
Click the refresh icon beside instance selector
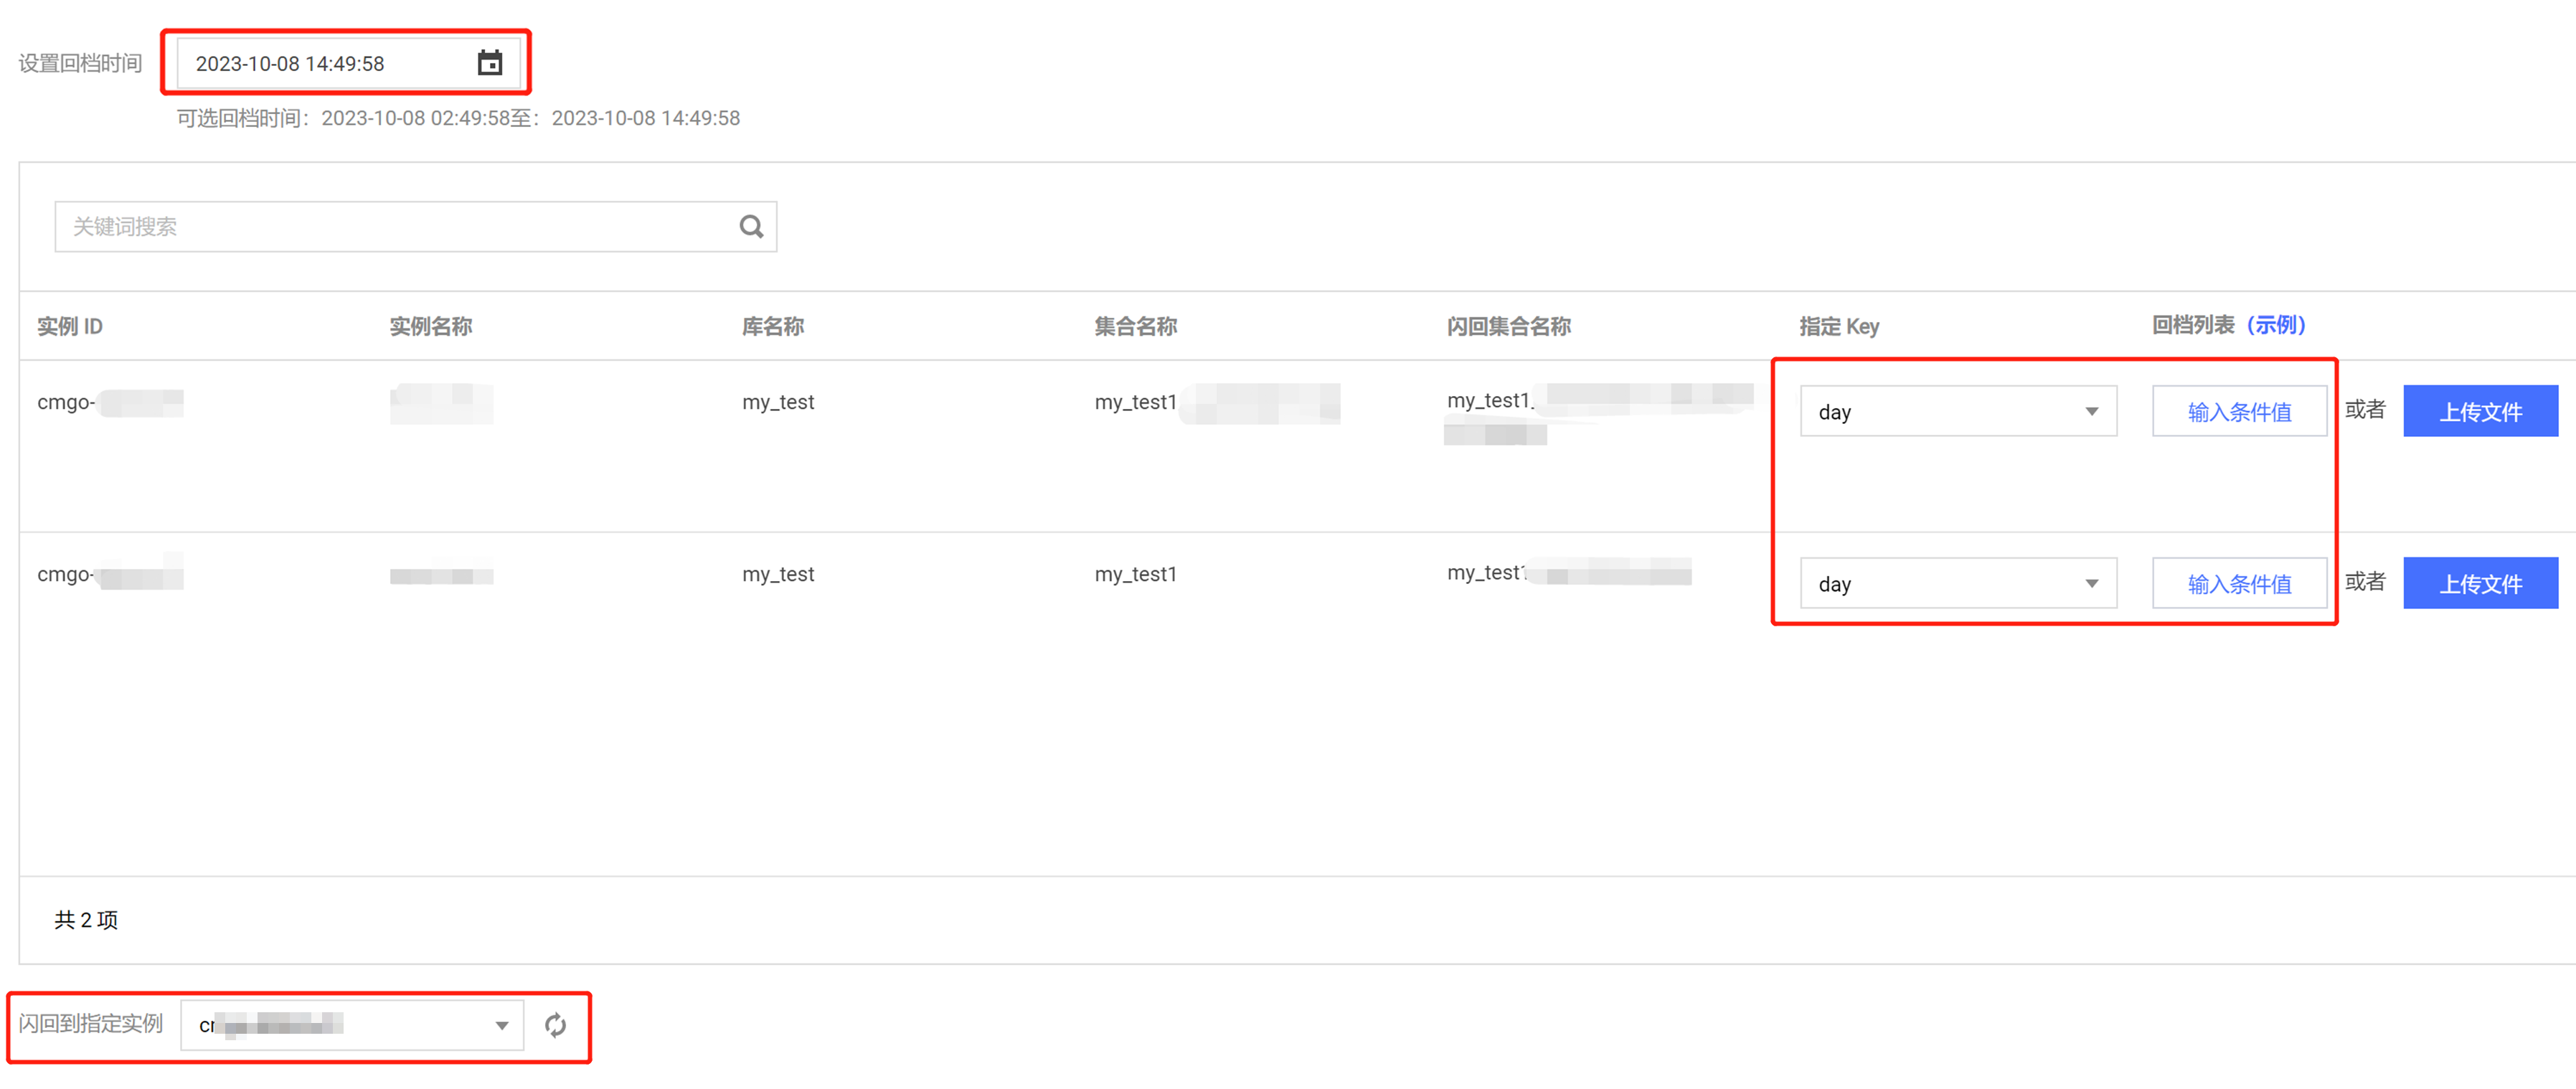pyautogui.click(x=555, y=1025)
